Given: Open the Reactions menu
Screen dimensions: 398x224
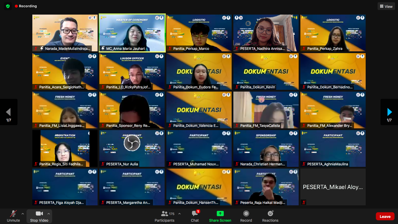Looking at the screenshot, I should click(270, 216).
